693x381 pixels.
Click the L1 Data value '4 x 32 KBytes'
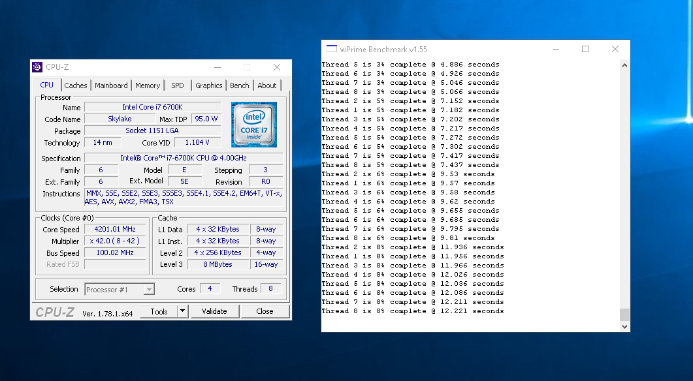click(x=218, y=229)
